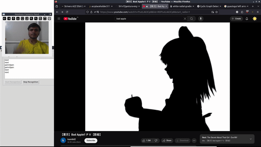Bookmark this page with the star icon

click(x=217, y=12)
